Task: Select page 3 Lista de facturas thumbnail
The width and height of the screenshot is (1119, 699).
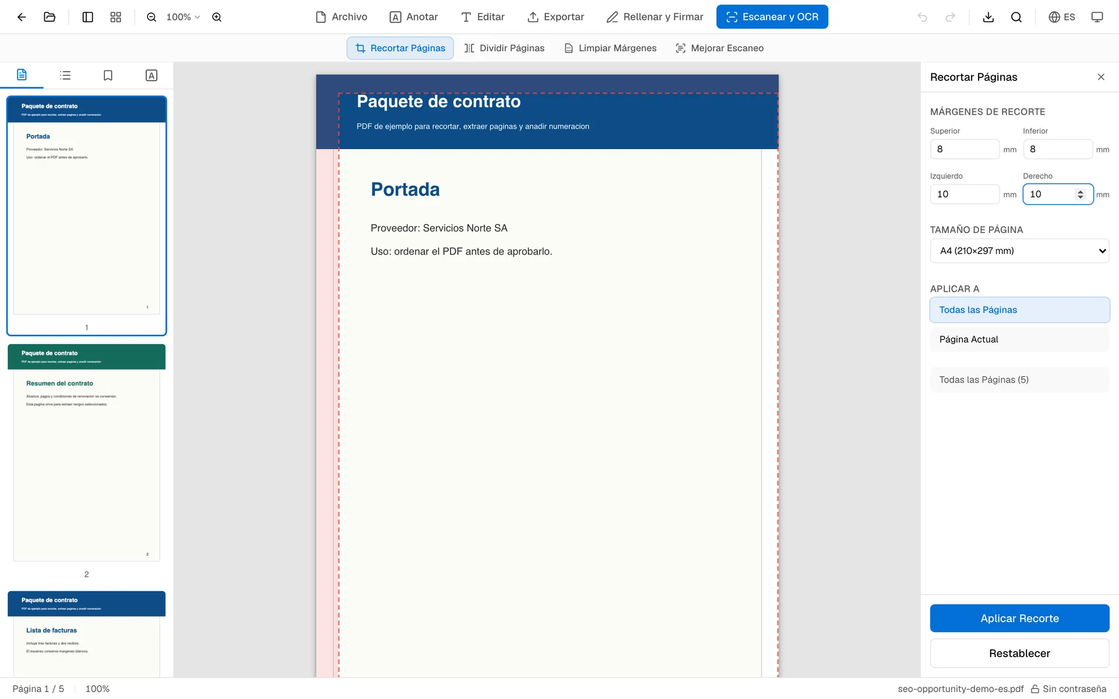Action: pos(86,634)
